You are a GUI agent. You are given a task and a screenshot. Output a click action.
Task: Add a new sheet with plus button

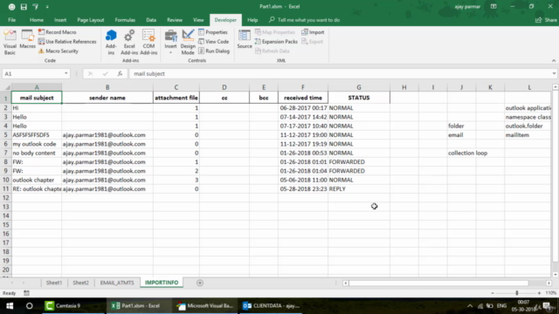[x=200, y=283]
